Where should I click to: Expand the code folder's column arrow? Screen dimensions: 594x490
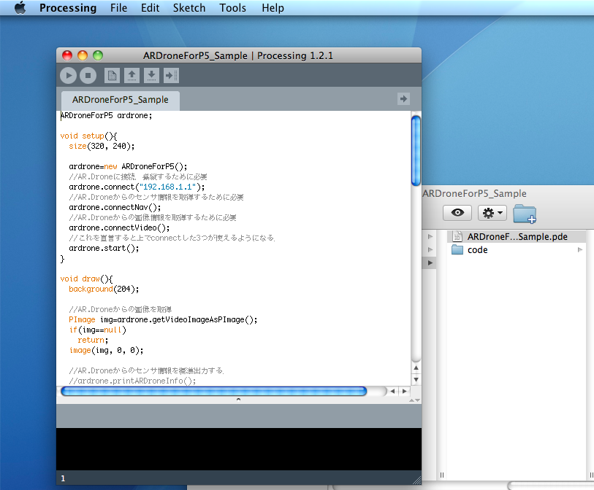coord(579,250)
